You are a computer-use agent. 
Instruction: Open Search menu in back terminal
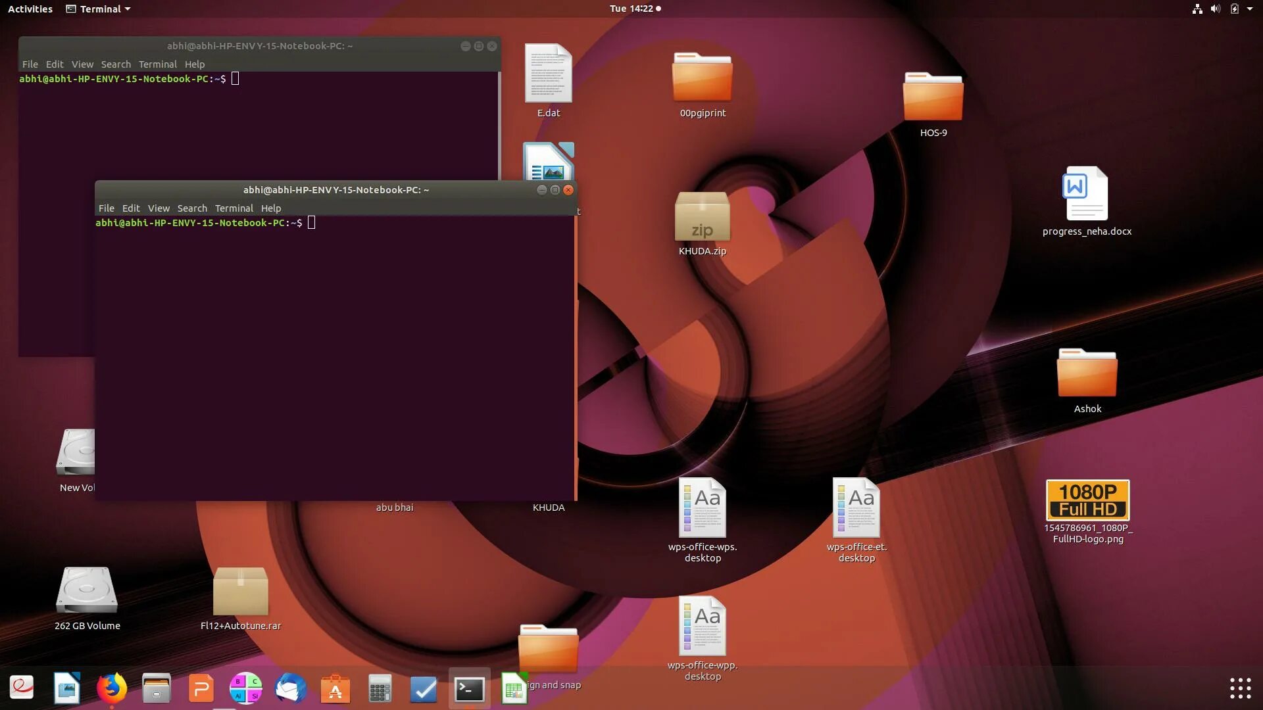point(116,64)
